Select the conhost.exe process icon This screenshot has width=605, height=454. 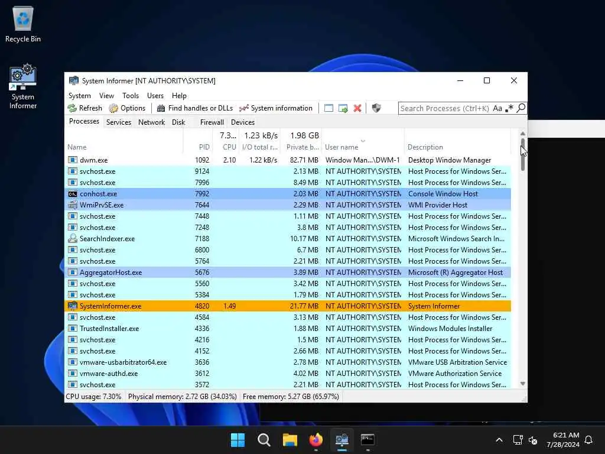pos(73,194)
